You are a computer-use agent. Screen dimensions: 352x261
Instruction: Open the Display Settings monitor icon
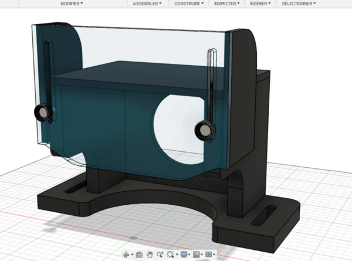tap(184, 255)
